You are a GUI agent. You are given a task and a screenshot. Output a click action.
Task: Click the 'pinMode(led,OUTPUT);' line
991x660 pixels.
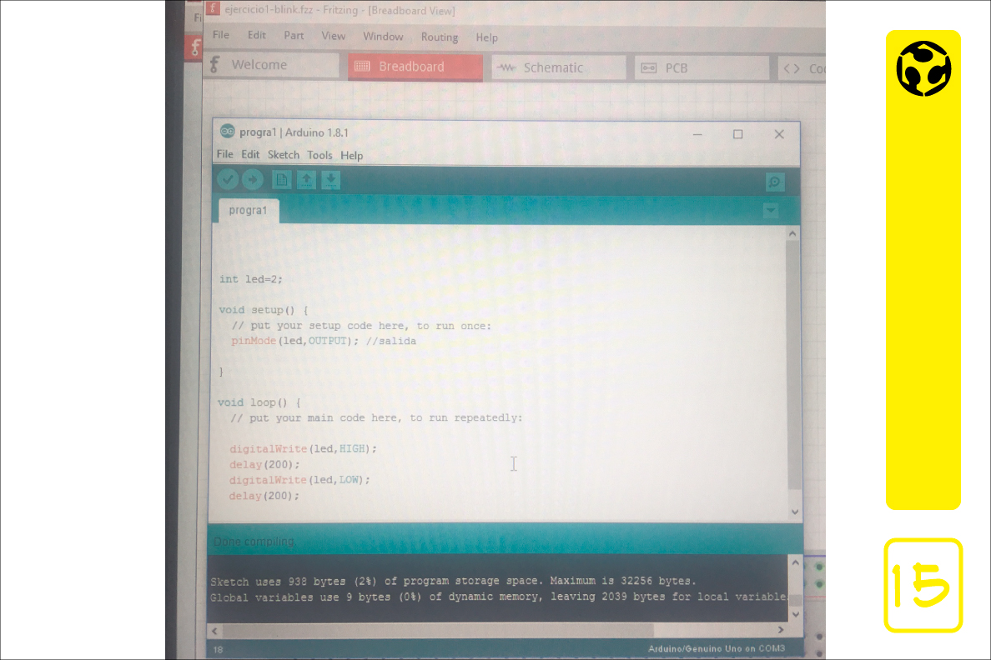294,341
